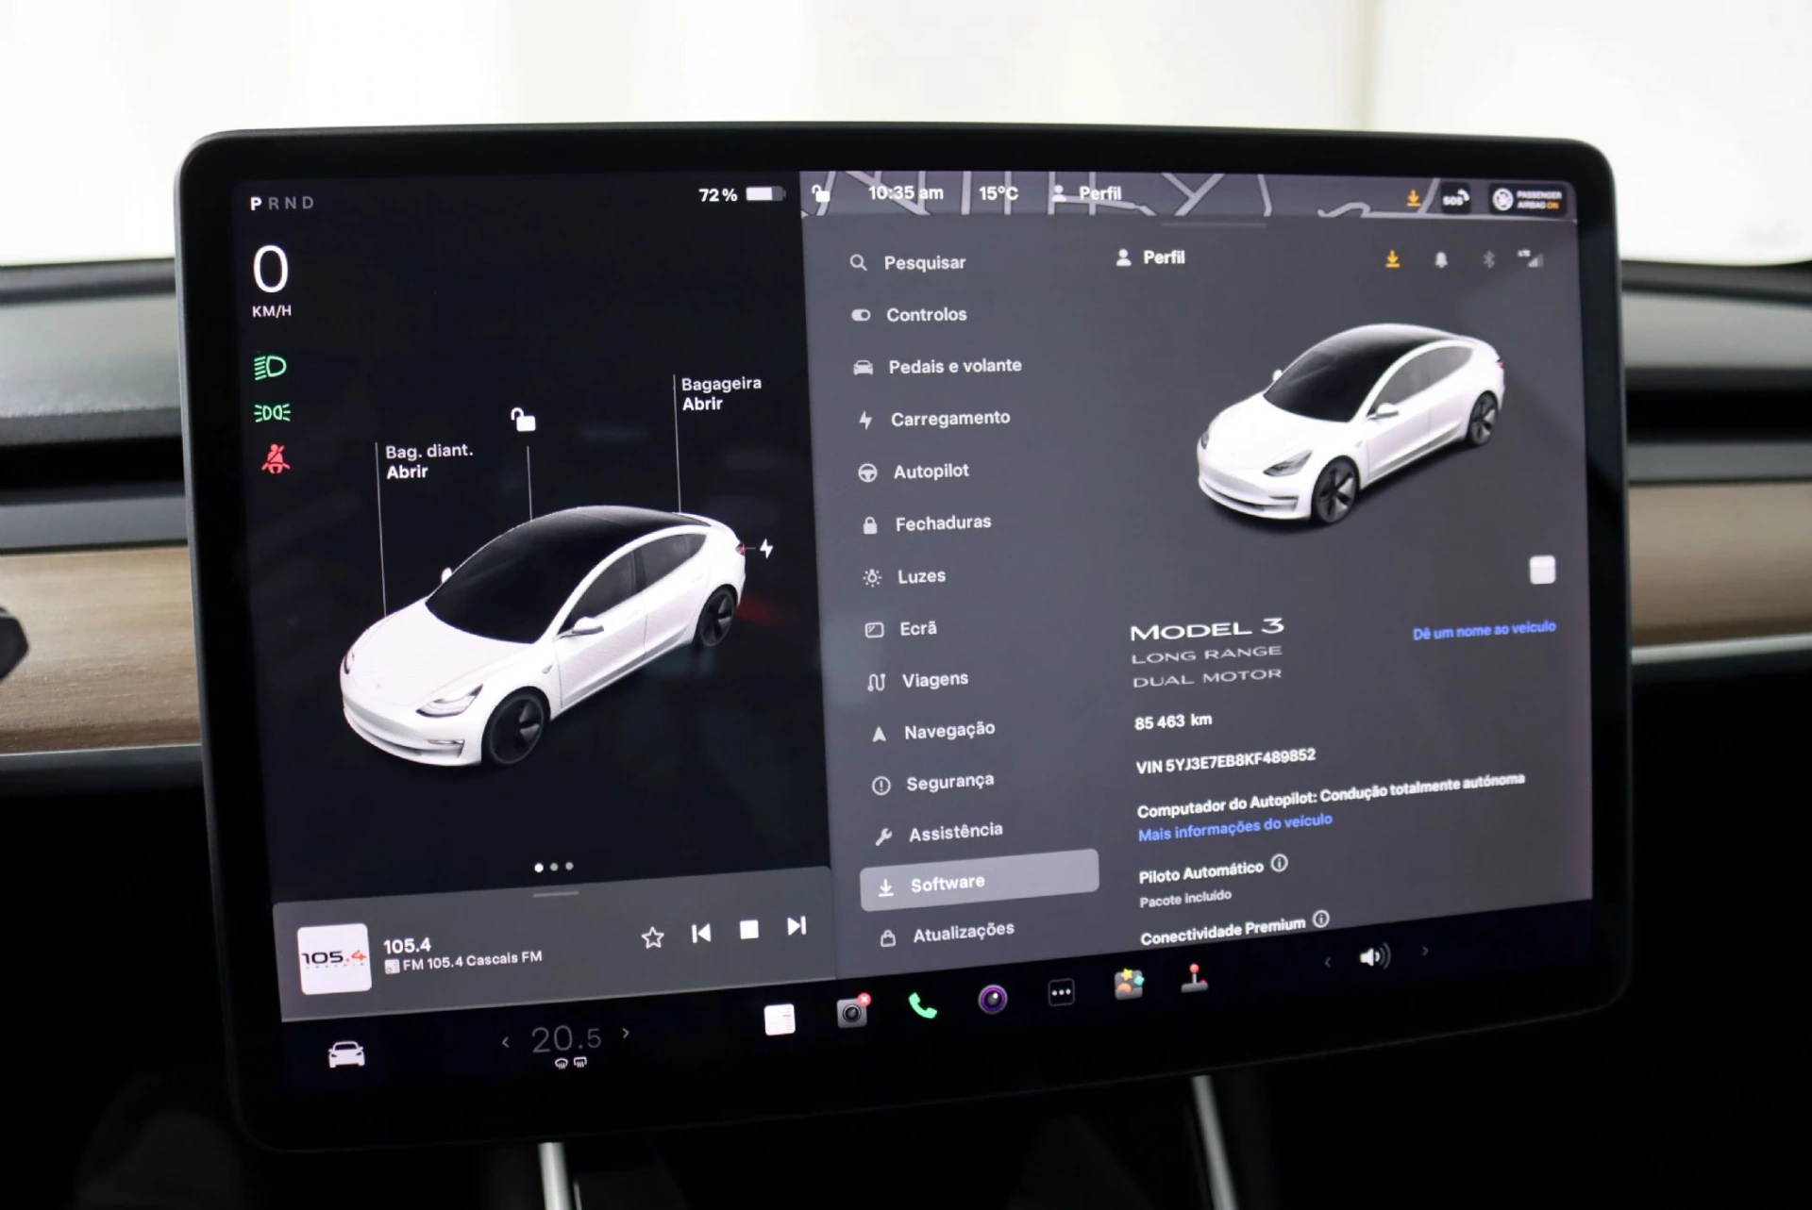Tap the Model 3 image in the Software panel

click(1351, 423)
